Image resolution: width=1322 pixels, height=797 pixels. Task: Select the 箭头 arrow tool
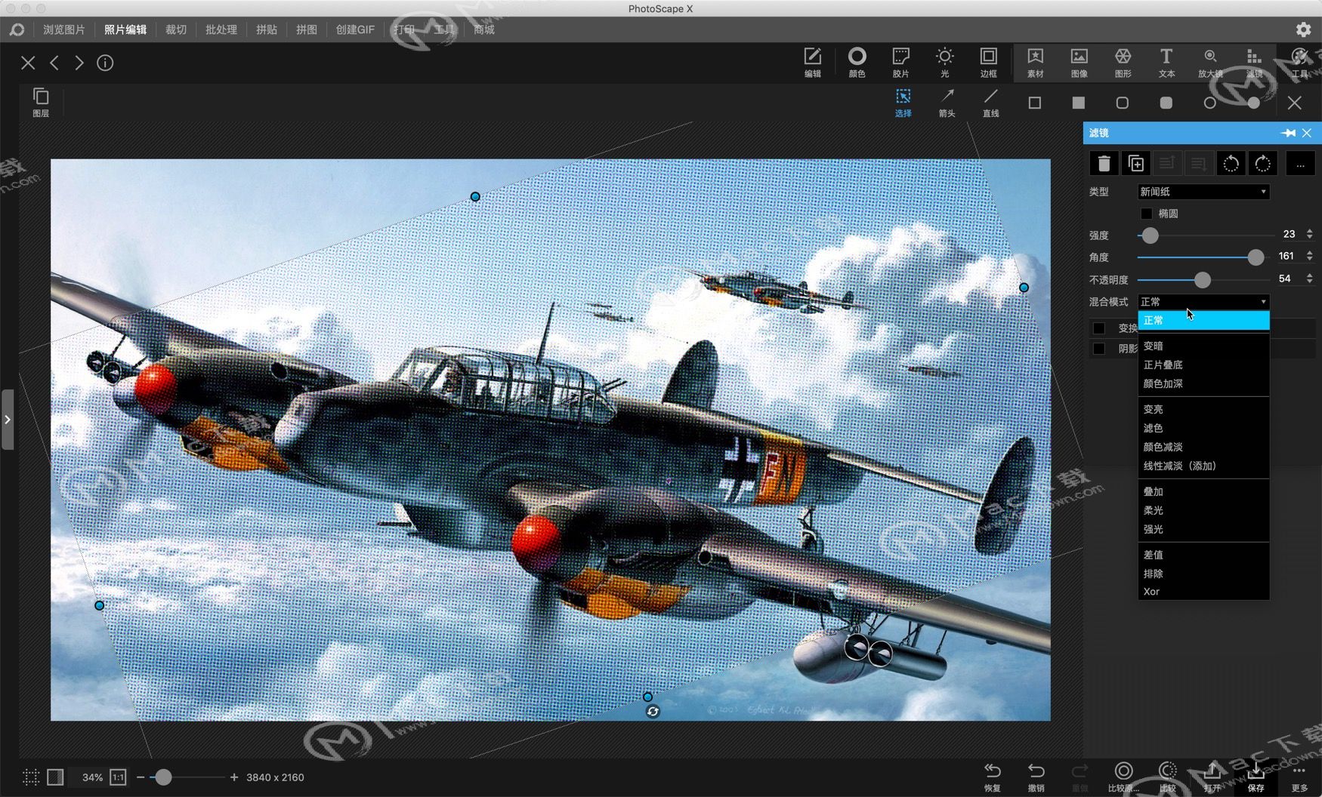point(947,103)
